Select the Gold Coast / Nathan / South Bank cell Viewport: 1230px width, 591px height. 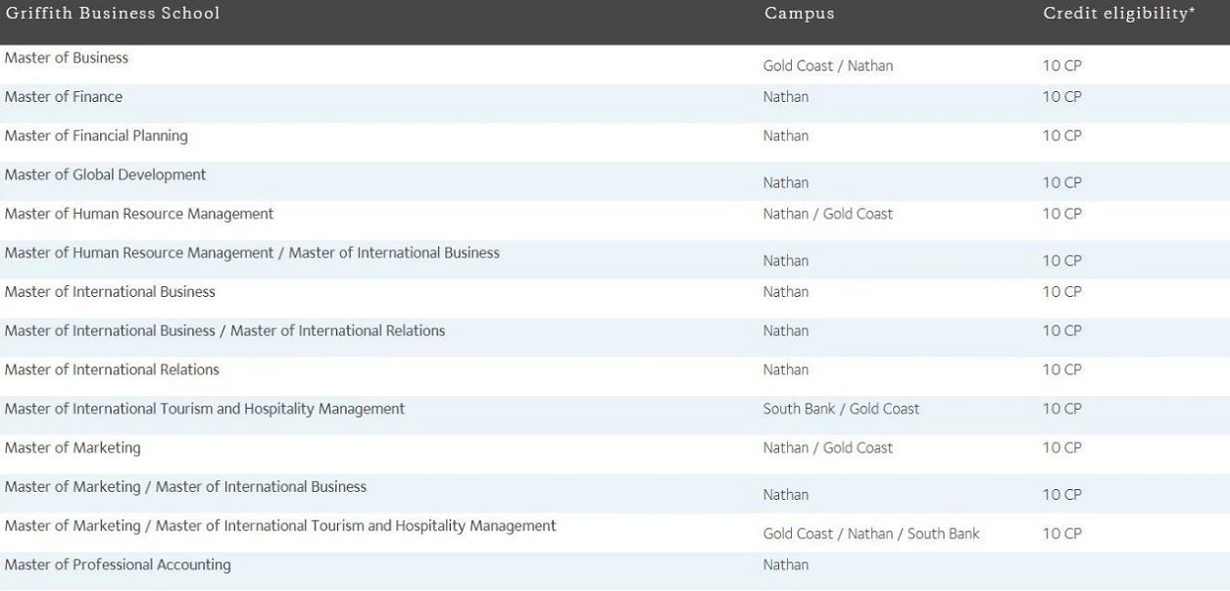[871, 534]
